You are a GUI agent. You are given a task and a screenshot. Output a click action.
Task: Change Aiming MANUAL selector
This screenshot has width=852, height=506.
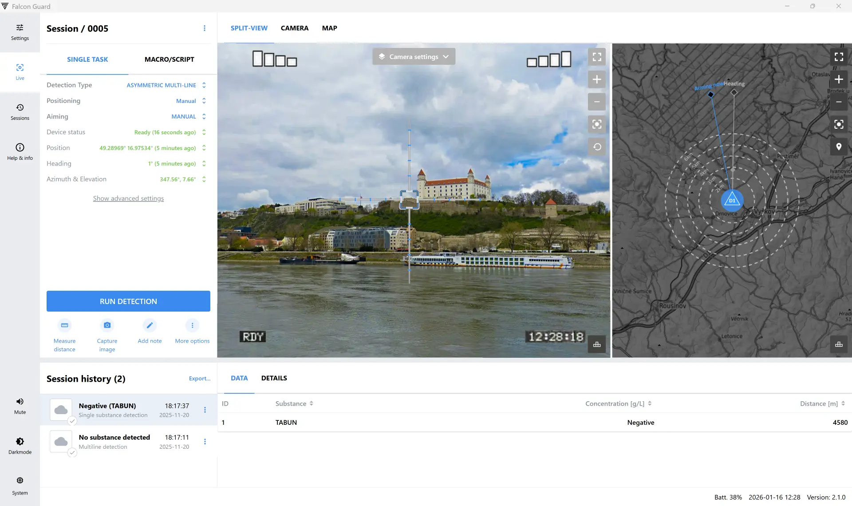coord(189,117)
